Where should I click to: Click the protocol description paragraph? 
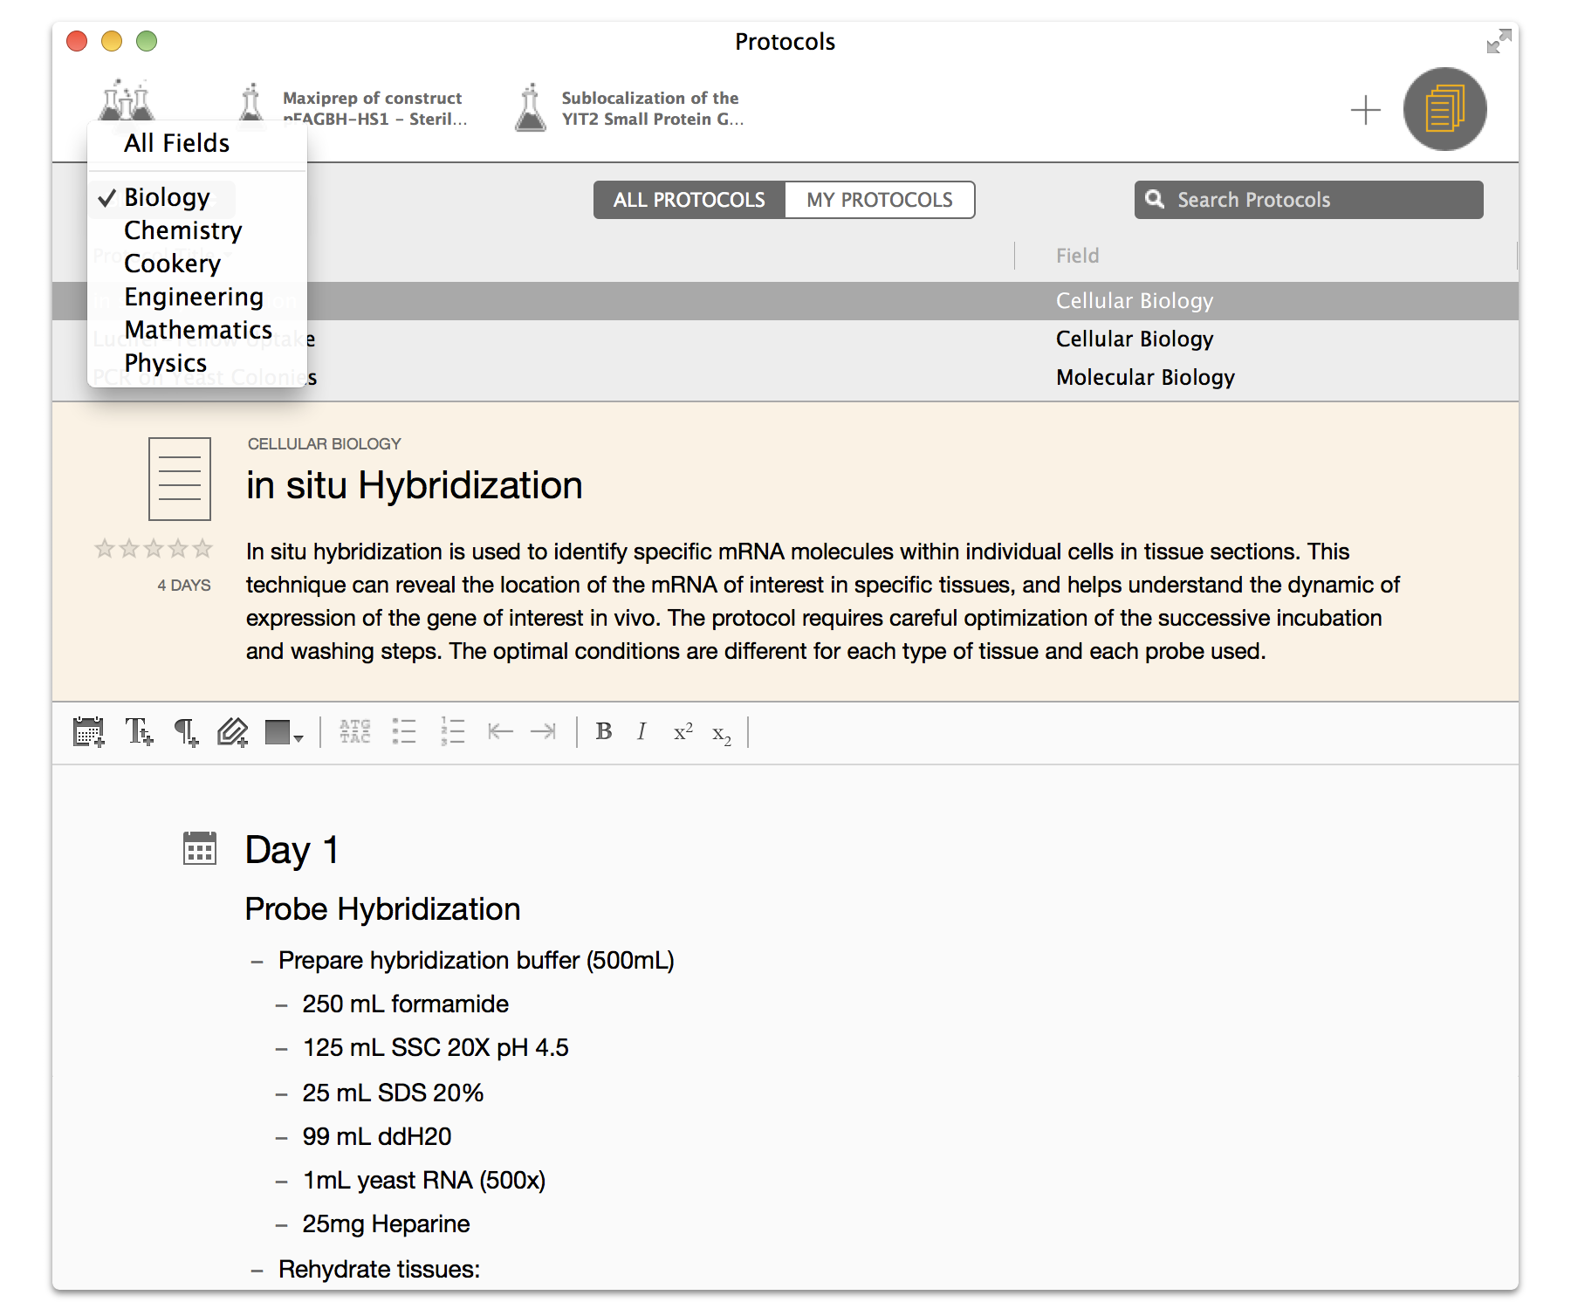pyautogui.click(x=823, y=601)
